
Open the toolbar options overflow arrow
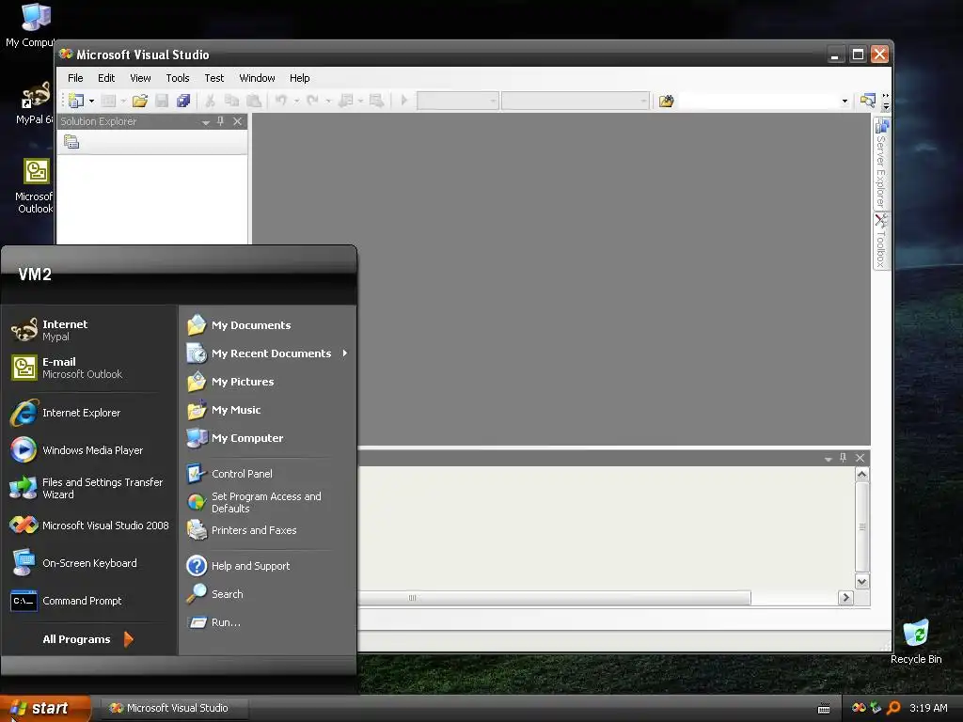(886, 102)
